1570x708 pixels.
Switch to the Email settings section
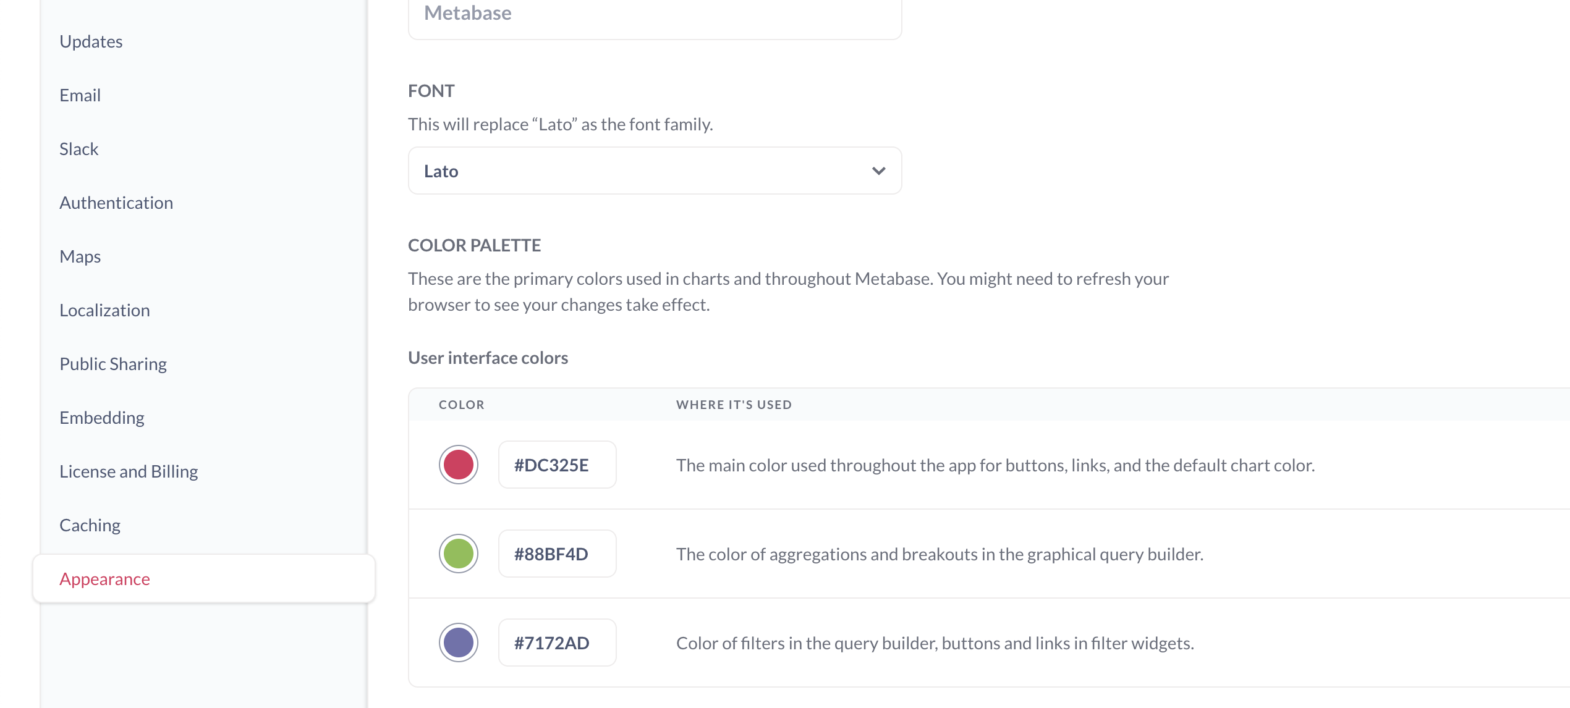tap(80, 95)
